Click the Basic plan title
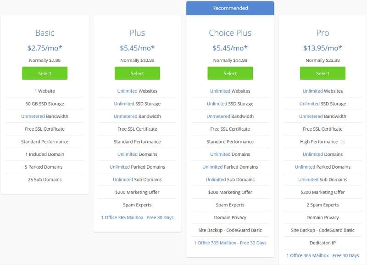This screenshot has width=367, height=265. pyautogui.click(x=44, y=33)
